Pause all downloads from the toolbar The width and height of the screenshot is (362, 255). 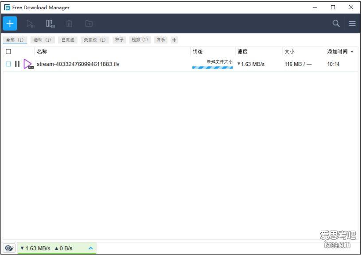point(51,24)
